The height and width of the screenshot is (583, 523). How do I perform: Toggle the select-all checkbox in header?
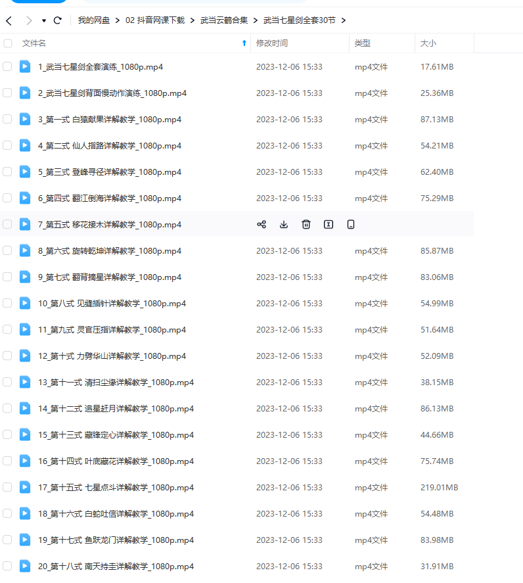coord(7,43)
